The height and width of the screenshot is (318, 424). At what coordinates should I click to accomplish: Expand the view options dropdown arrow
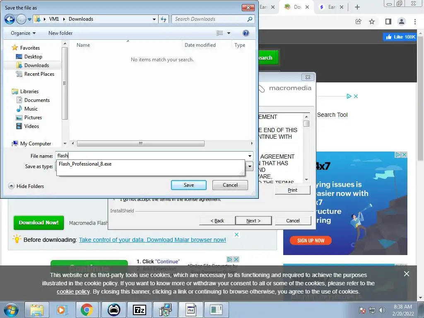(x=229, y=33)
